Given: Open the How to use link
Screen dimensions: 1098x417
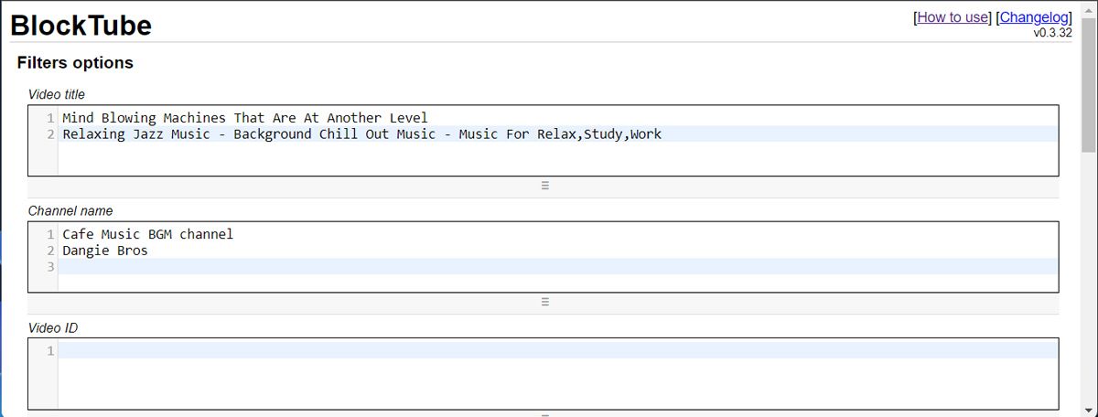Looking at the screenshot, I should click(x=953, y=17).
